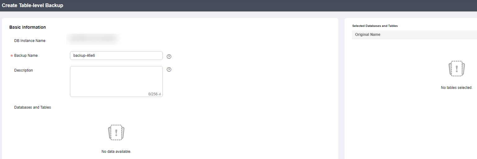Image resolution: width=477 pixels, height=159 pixels.
Task: Click the No tables selected message
Action: tap(457, 88)
